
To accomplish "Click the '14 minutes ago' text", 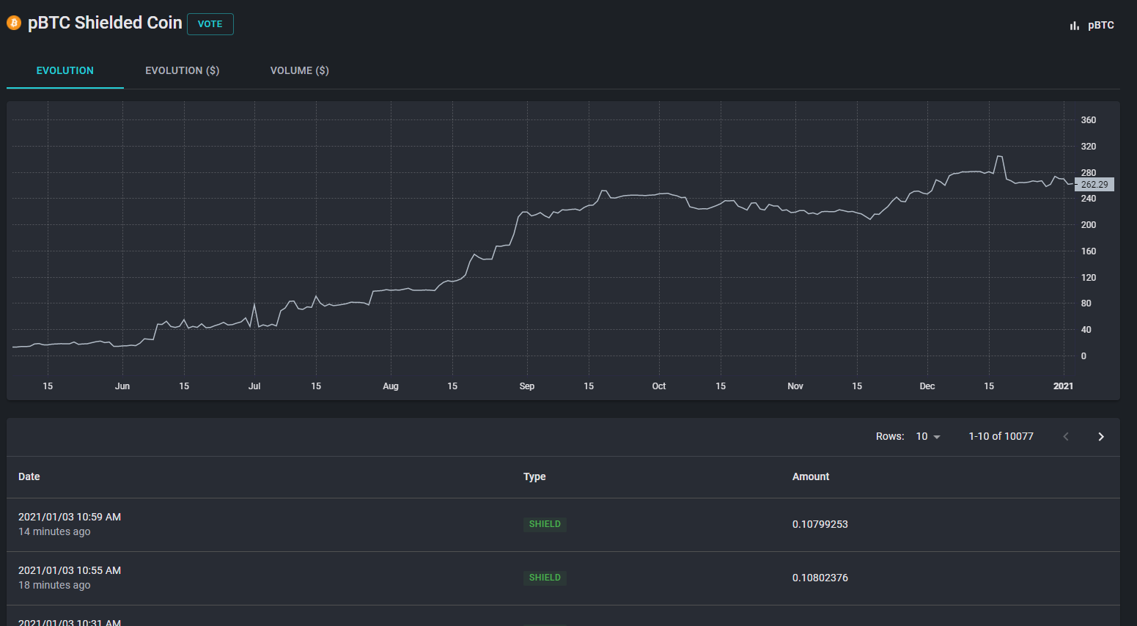I will click(54, 532).
